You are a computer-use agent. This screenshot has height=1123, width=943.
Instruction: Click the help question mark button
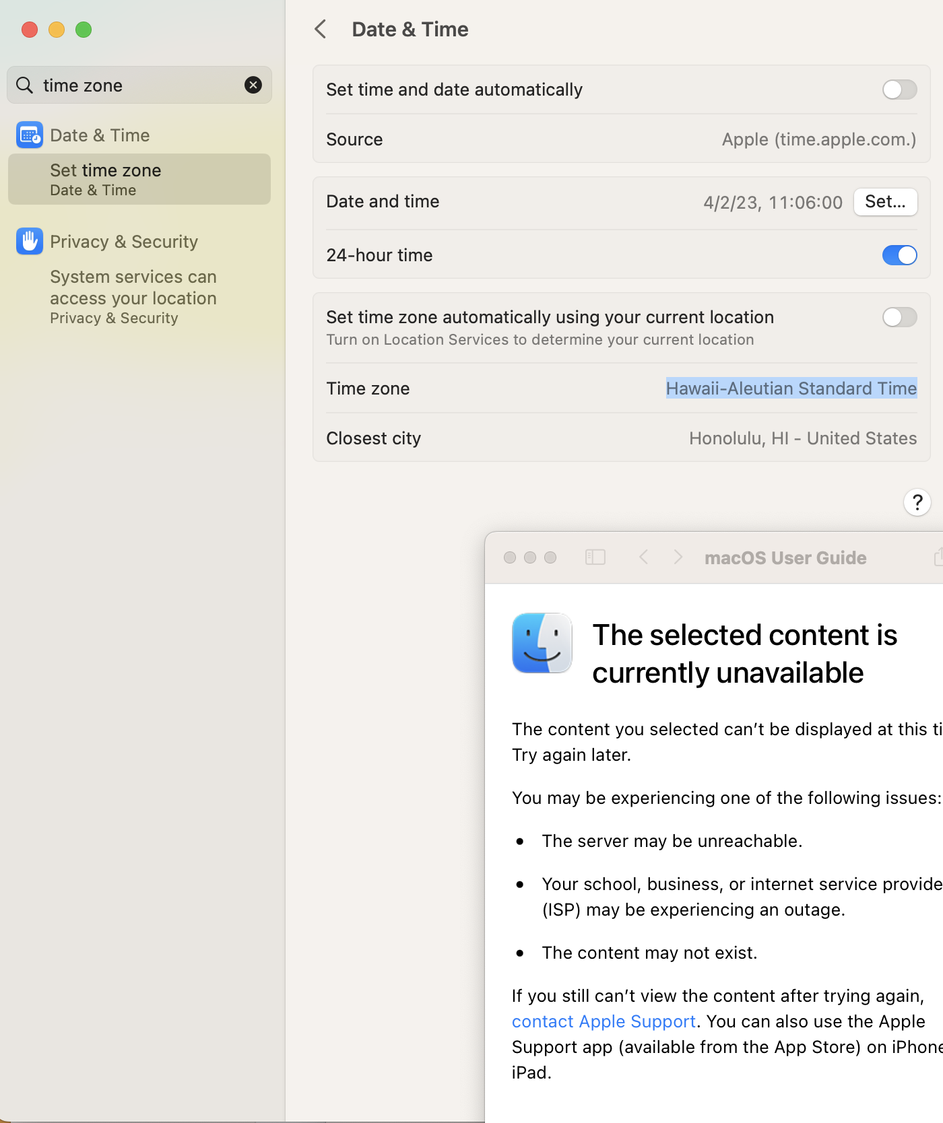coord(917,502)
